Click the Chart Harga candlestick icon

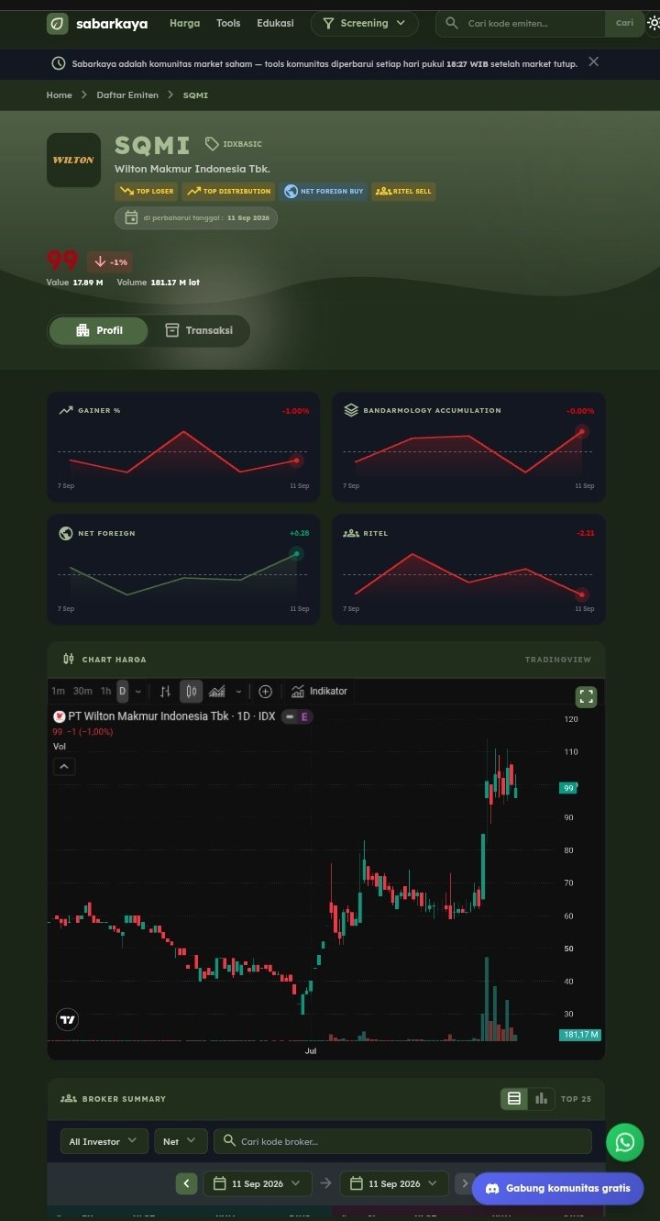pos(68,659)
